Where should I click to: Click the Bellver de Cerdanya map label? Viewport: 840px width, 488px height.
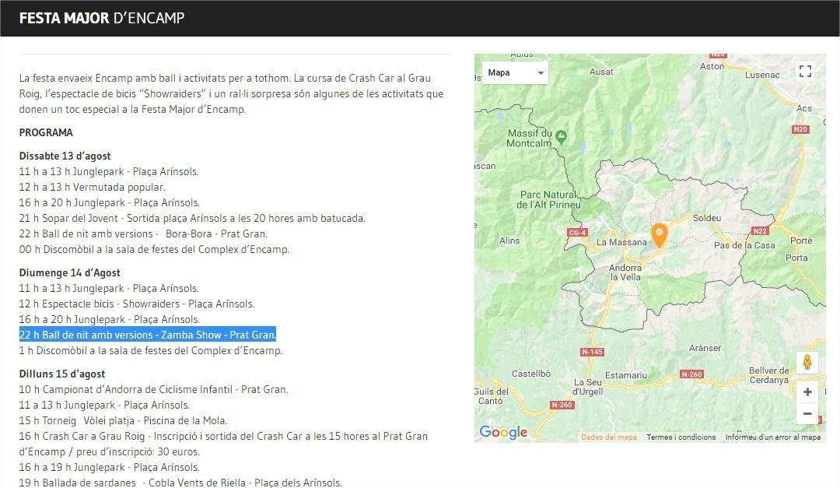[768, 375]
